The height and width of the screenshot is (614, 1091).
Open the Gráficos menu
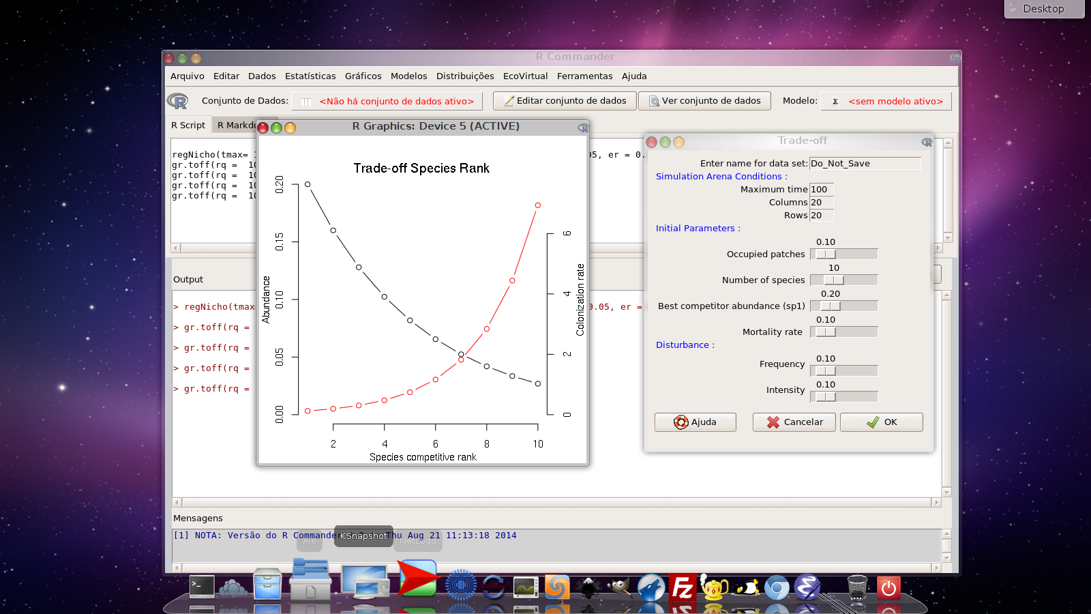tap(363, 76)
